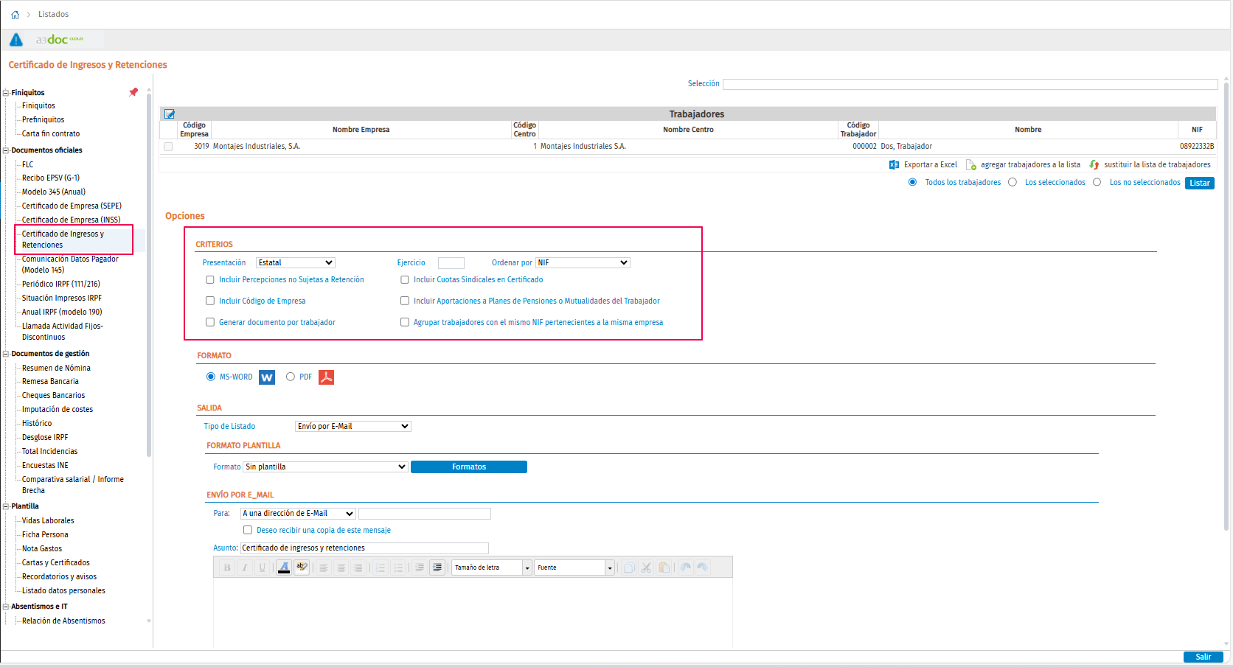1233x667 pixels.
Task: Open Resumen de Nómina in the sidebar
Action: (56, 368)
